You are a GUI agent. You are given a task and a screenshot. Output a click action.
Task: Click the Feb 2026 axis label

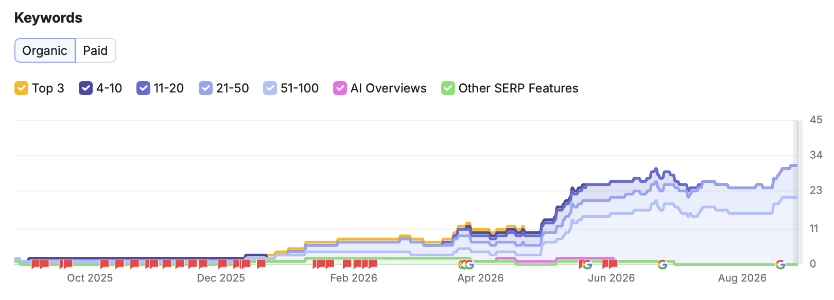(354, 278)
